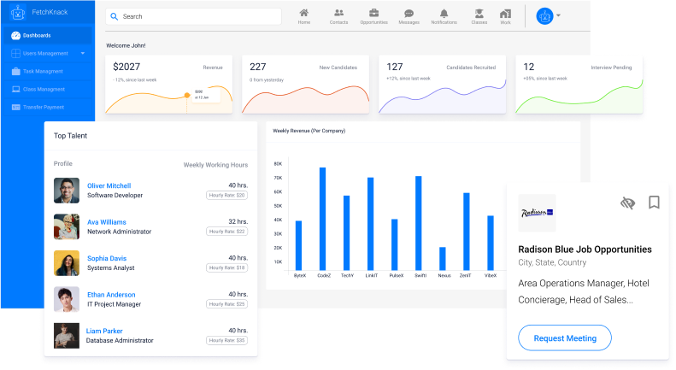The width and height of the screenshot is (676, 370).
Task: Open Classes graduation cap icon
Action: tap(479, 14)
